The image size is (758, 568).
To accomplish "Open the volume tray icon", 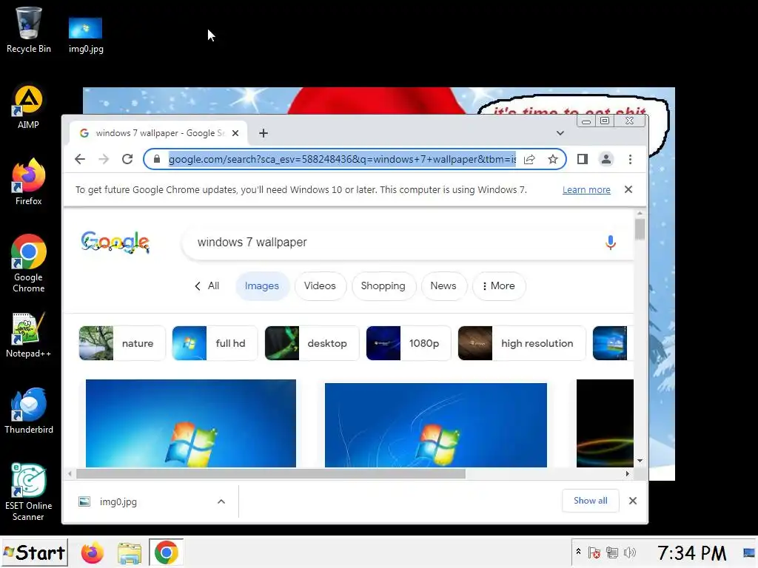I will [x=629, y=552].
